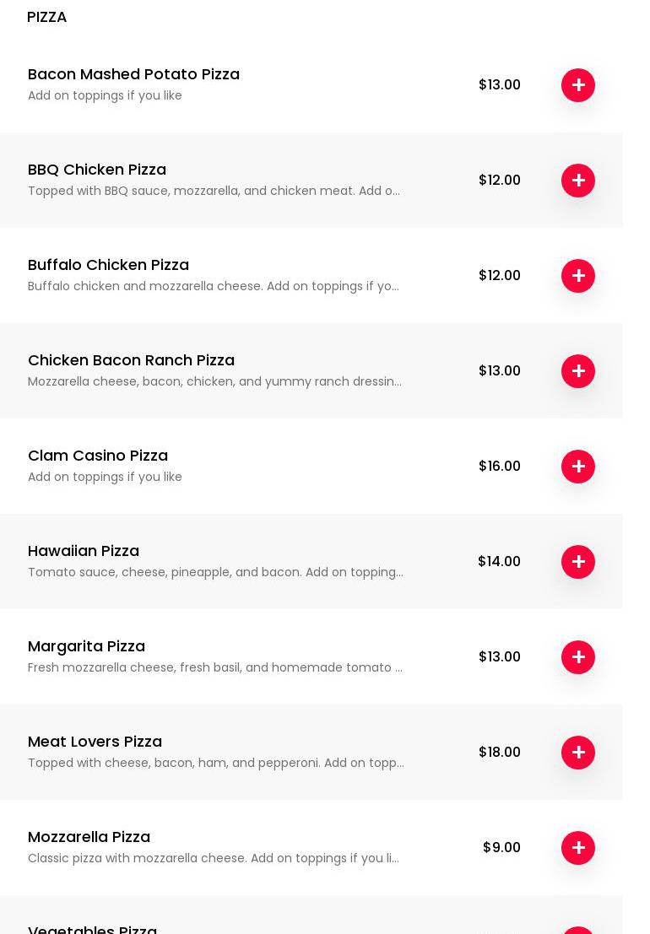The height and width of the screenshot is (934, 650).
Task: Open Buffalo Chicken Pizza details
Action: tap(108, 265)
